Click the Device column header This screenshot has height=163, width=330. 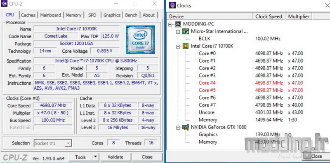pos(210,16)
